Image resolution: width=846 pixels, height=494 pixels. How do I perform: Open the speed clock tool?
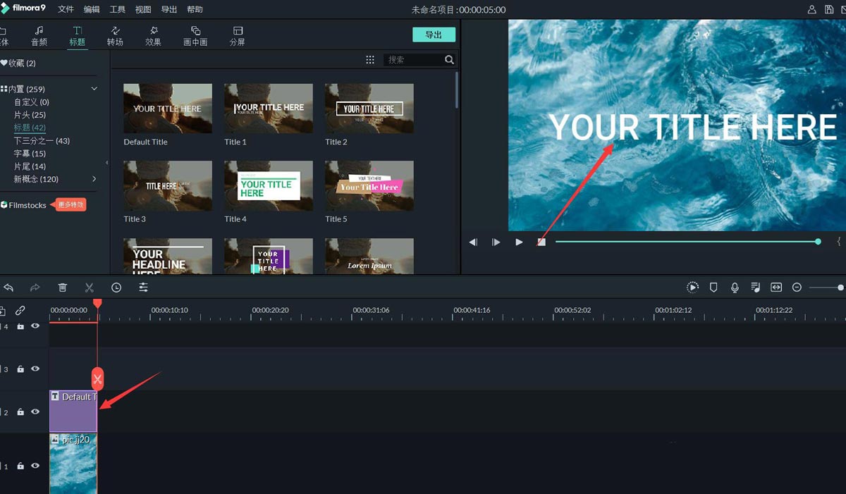coord(116,288)
